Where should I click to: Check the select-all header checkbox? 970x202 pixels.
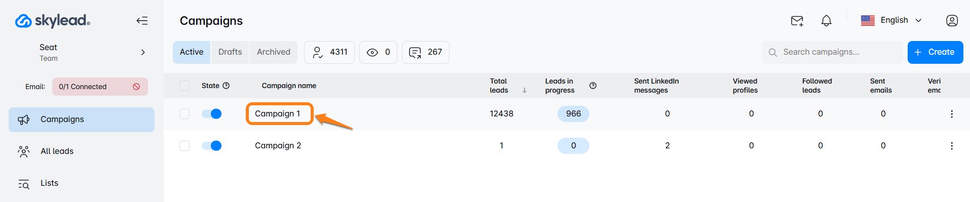point(184,86)
